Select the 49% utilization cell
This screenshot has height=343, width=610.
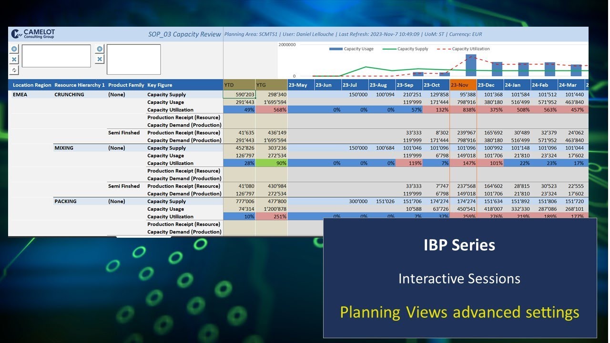[x=239, y=110]
